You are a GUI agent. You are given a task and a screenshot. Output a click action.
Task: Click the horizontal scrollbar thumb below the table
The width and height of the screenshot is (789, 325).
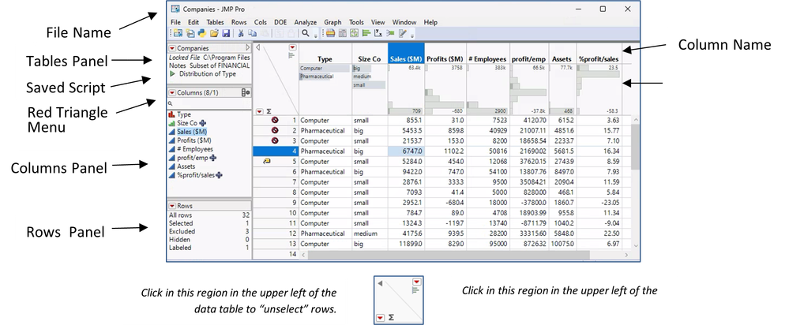[x=448, y=255]
